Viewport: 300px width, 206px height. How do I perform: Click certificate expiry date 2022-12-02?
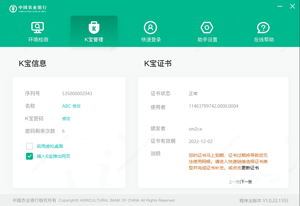click(x=201, y=142)
